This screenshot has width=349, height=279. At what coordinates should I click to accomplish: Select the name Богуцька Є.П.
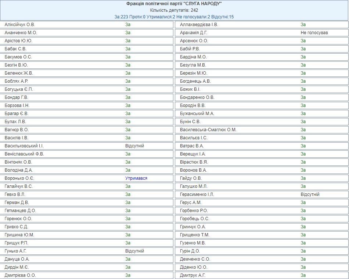point(19,89)
